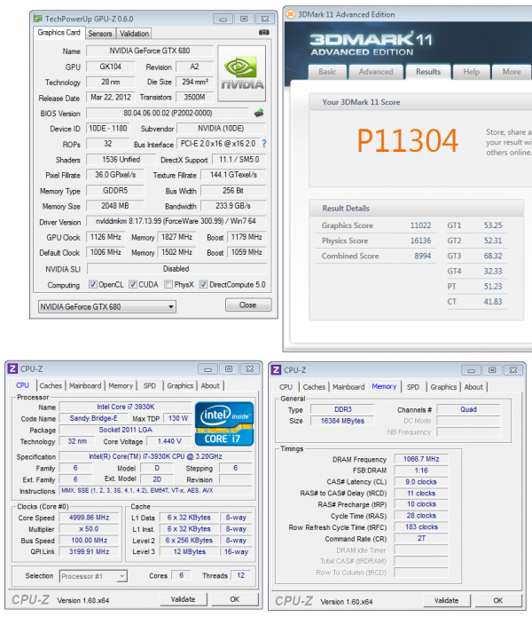Viewport: 532px width, 617px height.
Task: Click the left CPU-Z window title icon
Action: coord(13,368)
